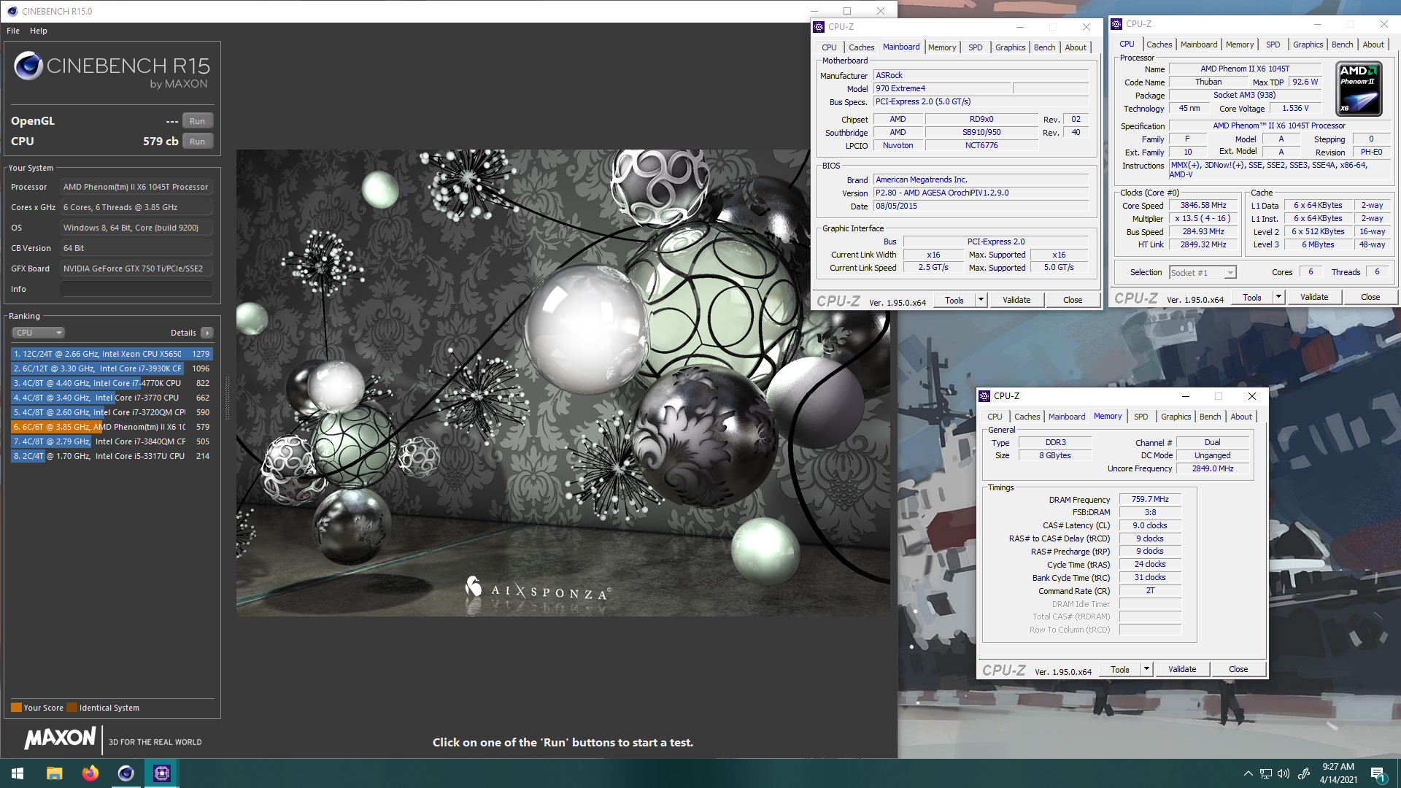This screenshot has height=788, width=1401.
Task: Open Bench tab in CPU tab CPU-Z window
Action: click(x=1342, y=45)
